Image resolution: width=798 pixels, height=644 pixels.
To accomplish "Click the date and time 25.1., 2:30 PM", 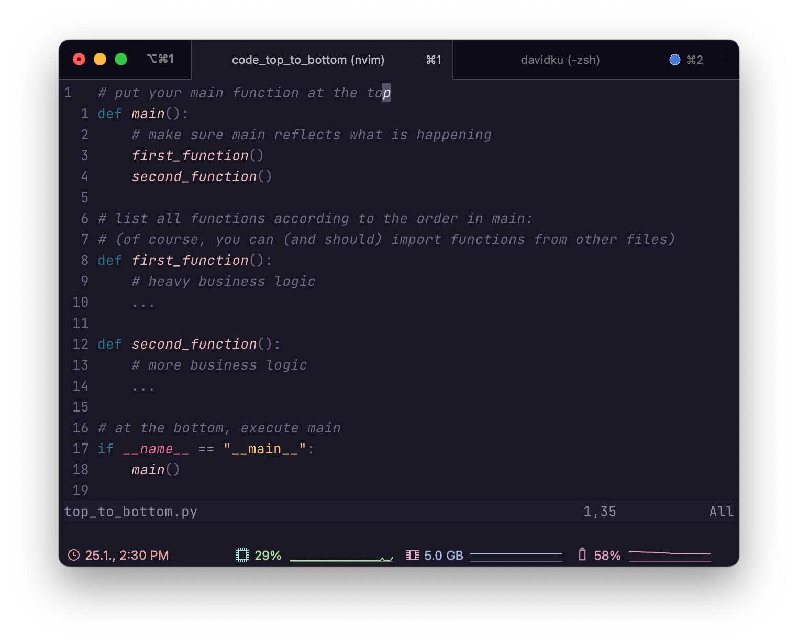I will [127, 556].
